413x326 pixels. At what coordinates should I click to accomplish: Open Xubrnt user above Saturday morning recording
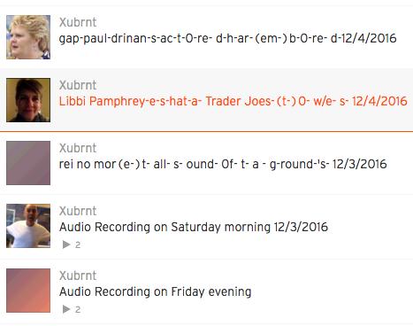[x=78, y=211]
